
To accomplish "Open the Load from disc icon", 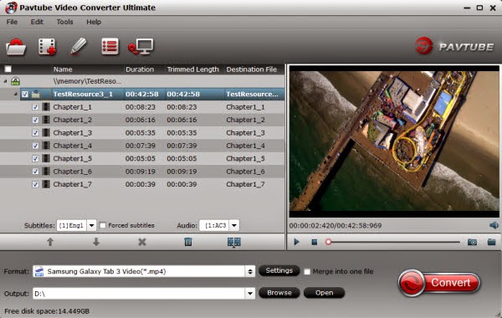I will click(15, 47).
